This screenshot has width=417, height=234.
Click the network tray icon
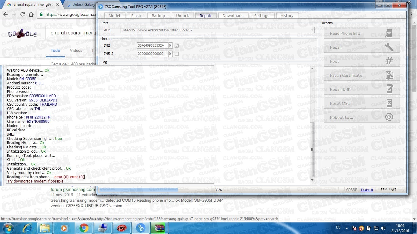point(376,228)
